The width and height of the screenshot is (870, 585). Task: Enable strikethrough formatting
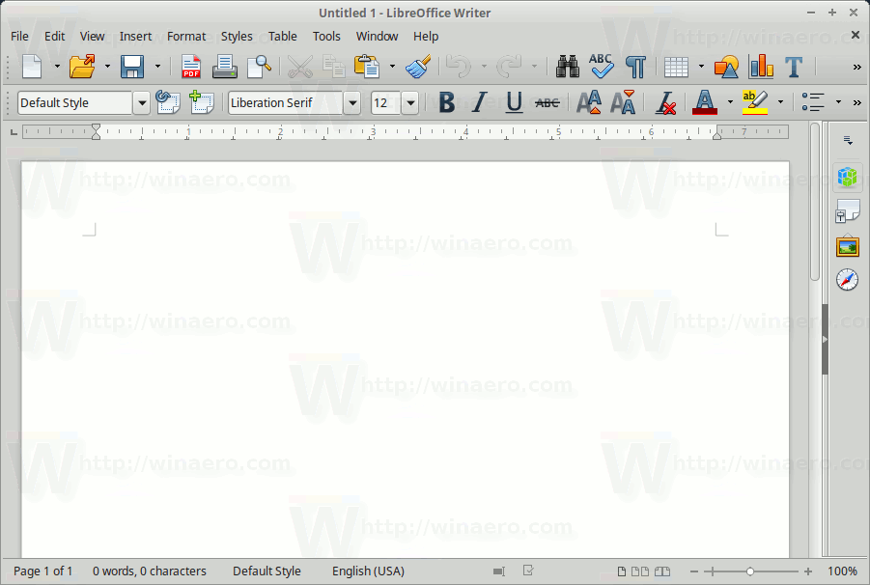[x=547, y=101]
